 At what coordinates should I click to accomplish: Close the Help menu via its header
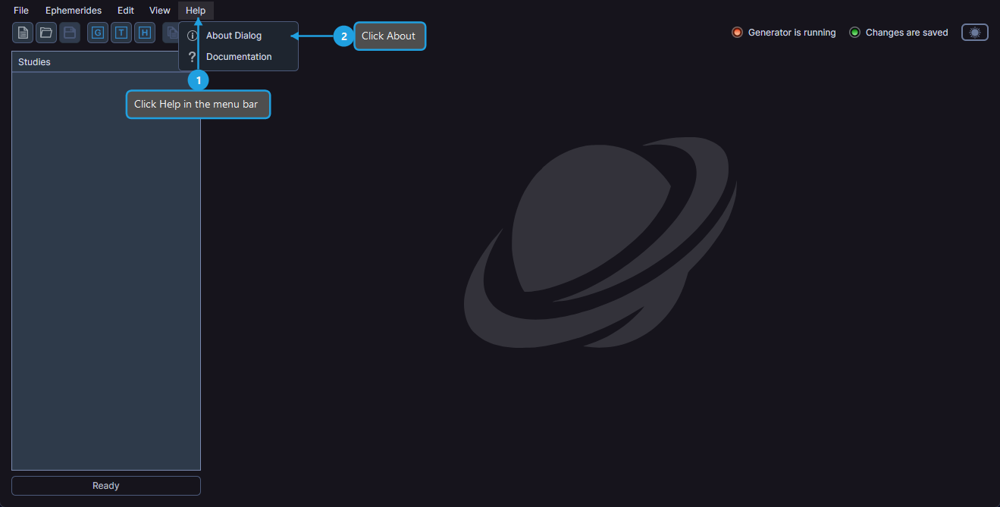pos(196,11)
